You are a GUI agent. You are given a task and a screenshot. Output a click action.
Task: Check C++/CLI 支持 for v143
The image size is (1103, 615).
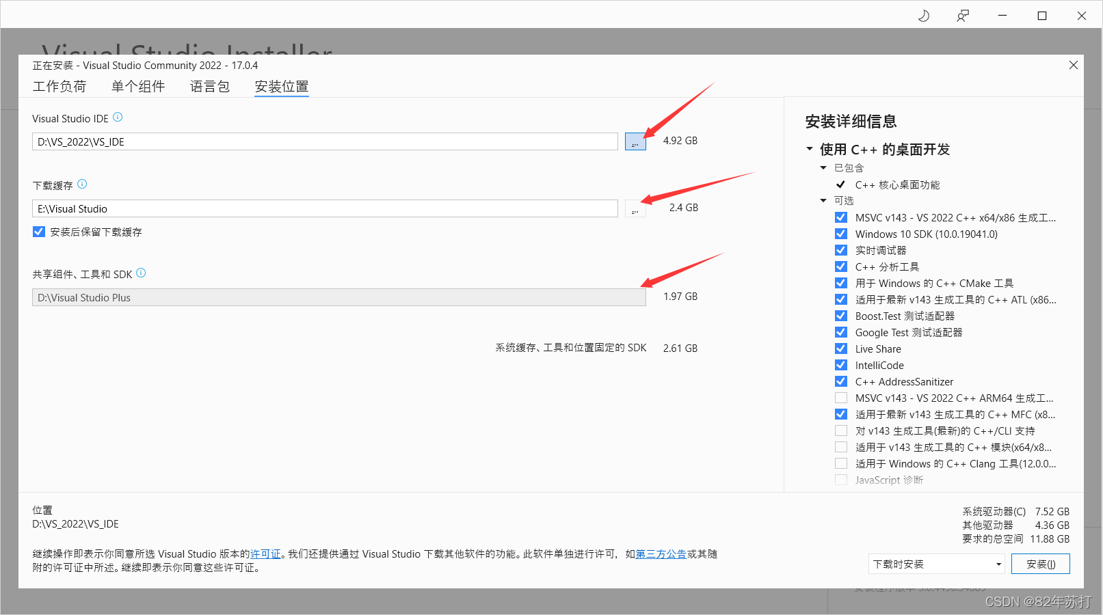(841, 430)
